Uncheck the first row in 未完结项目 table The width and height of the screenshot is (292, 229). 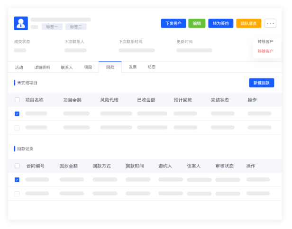[x=17, y=114]
